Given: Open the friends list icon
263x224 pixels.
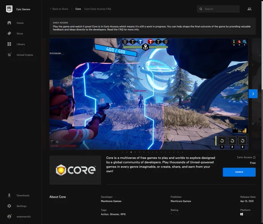Looking at the screenshot, I should [249, 9].
